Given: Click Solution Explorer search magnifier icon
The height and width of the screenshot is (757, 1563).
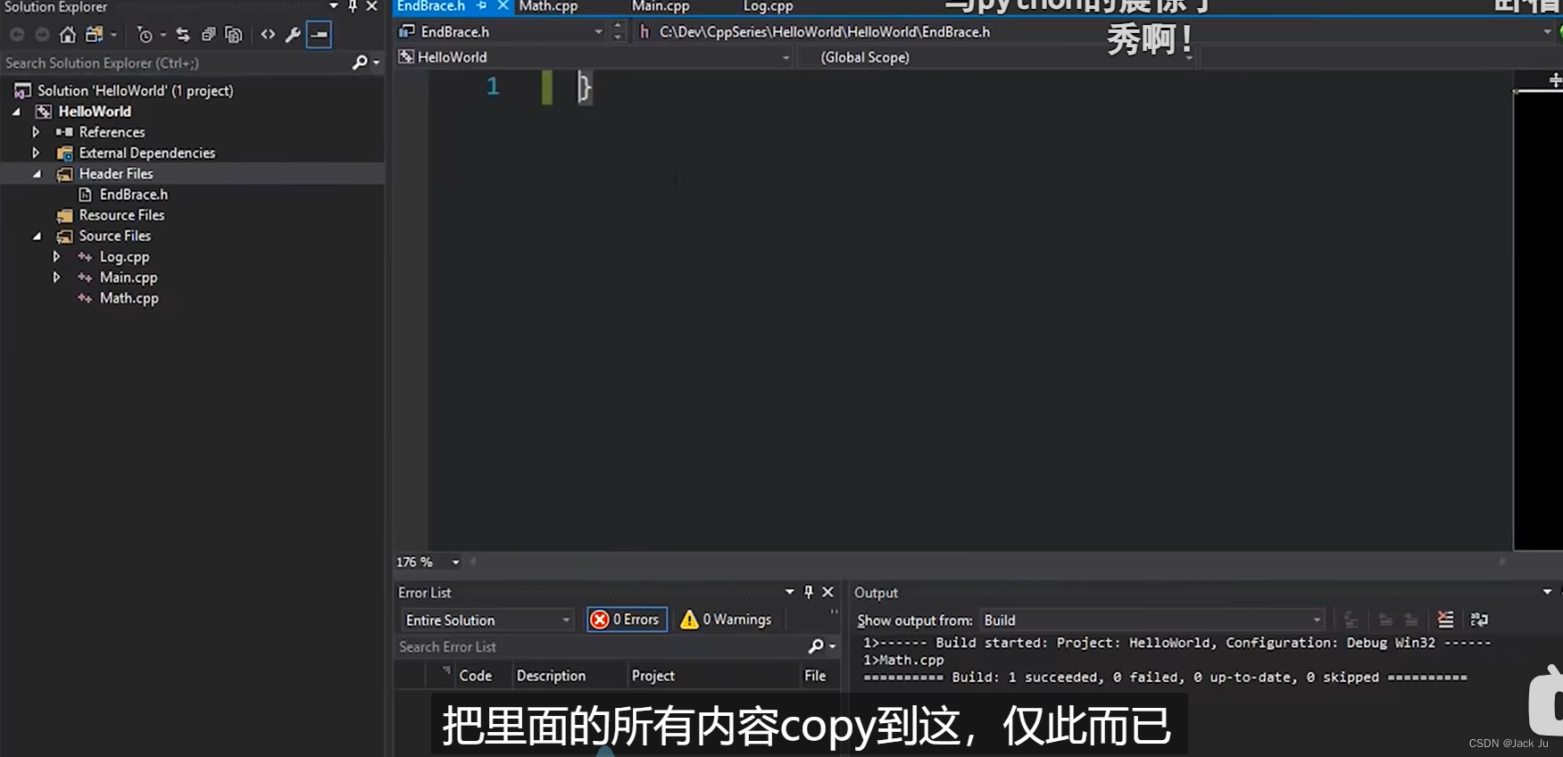Looking at the screenshot, I should (360, 62).
